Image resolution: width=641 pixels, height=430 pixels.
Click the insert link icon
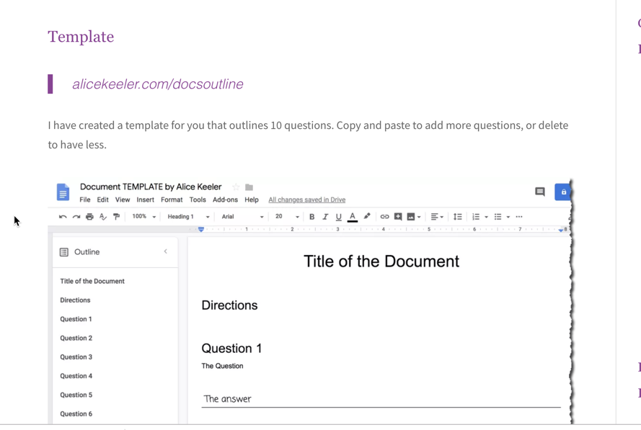pyautogui.click(x=385, y=217)
